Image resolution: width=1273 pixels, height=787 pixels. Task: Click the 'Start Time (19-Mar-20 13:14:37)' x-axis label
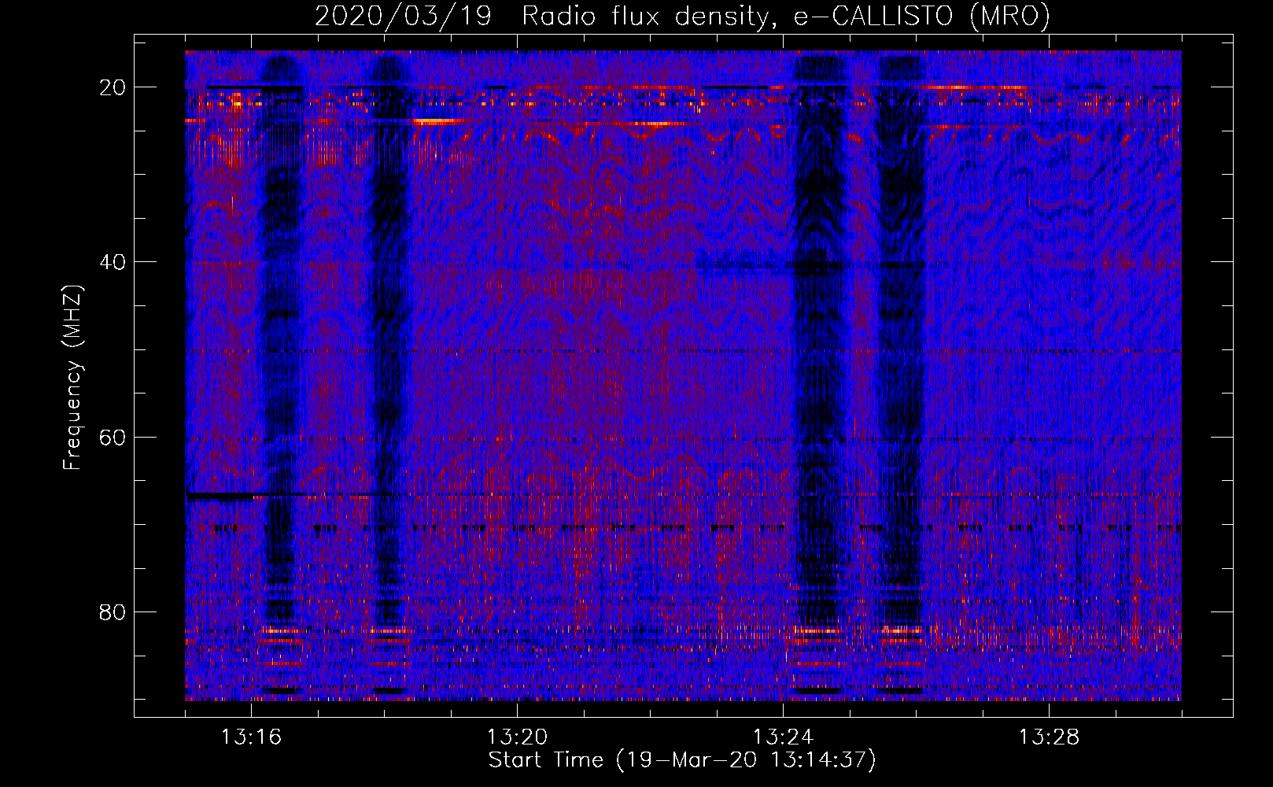pos(682,760)
